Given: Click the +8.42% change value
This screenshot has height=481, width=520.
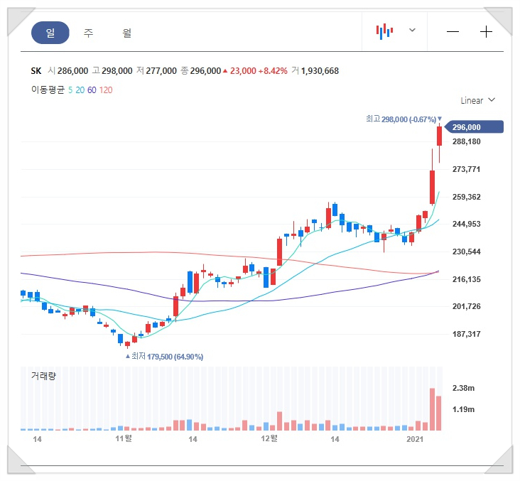Looking at the screenshot, I should [273, 71].
